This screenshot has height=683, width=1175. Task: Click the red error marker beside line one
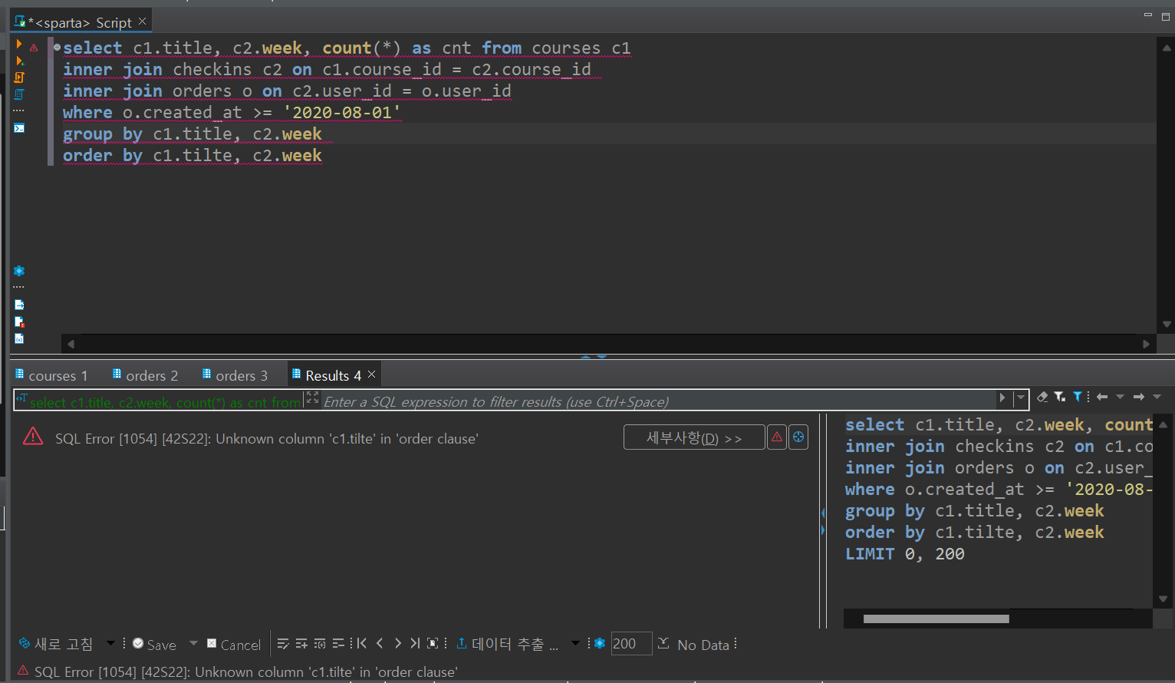34,48
